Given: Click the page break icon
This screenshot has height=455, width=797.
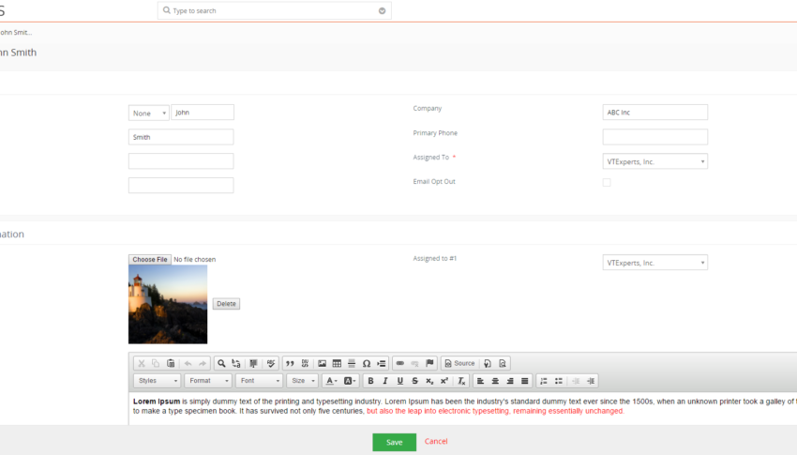Looking at the screenshot, I should (x=382, y=363).
